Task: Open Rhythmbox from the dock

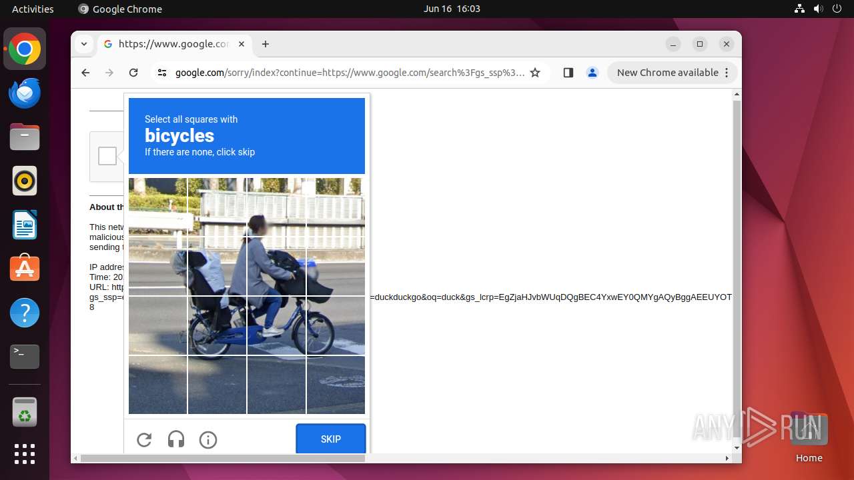Action: tap(25, 181)
